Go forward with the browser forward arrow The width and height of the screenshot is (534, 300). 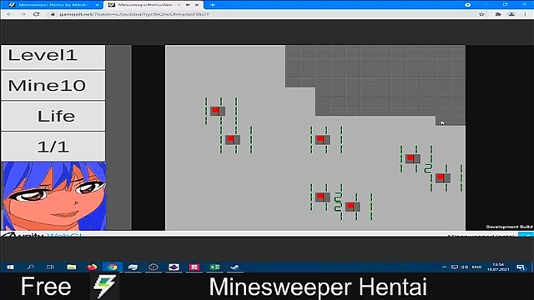pyautogui.click(x=23, y=14)
